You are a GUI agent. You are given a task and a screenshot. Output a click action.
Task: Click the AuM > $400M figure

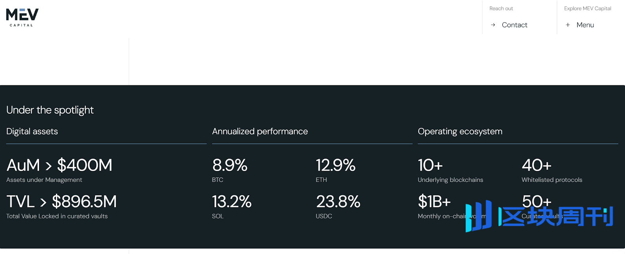tap(59, 166)
